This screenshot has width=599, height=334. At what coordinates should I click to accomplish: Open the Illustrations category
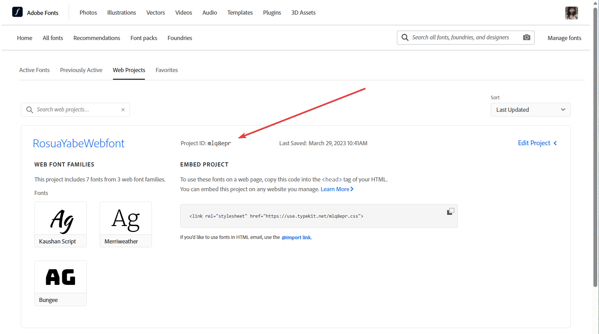pos(122,13)
